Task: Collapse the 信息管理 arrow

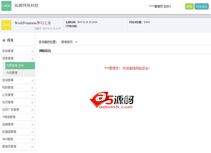Action: point(32,59)
